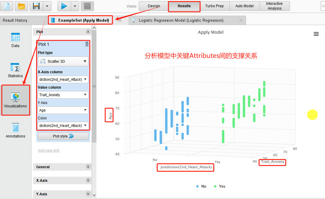325x199 pixels.
Task: Click the Add new plot link
Action: (49, 150)
